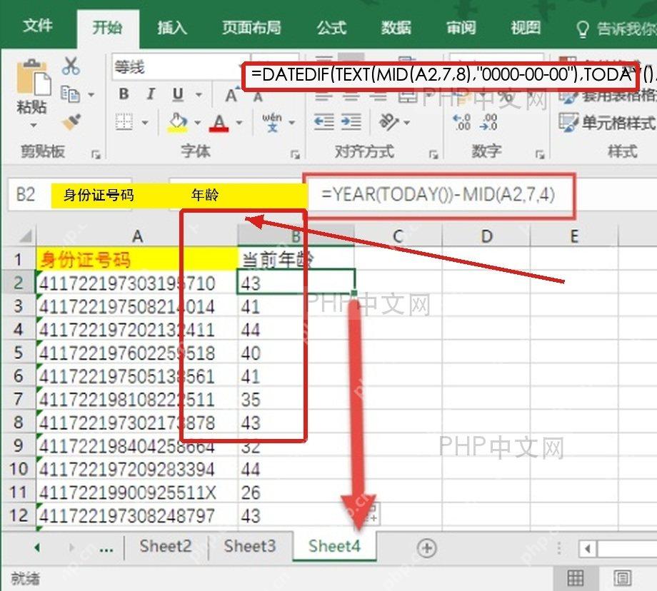Select the Format Painter brush
Image resolution: width=657 pixels, height=591 pixels.
pyautogui.click(x=71, y=122)
